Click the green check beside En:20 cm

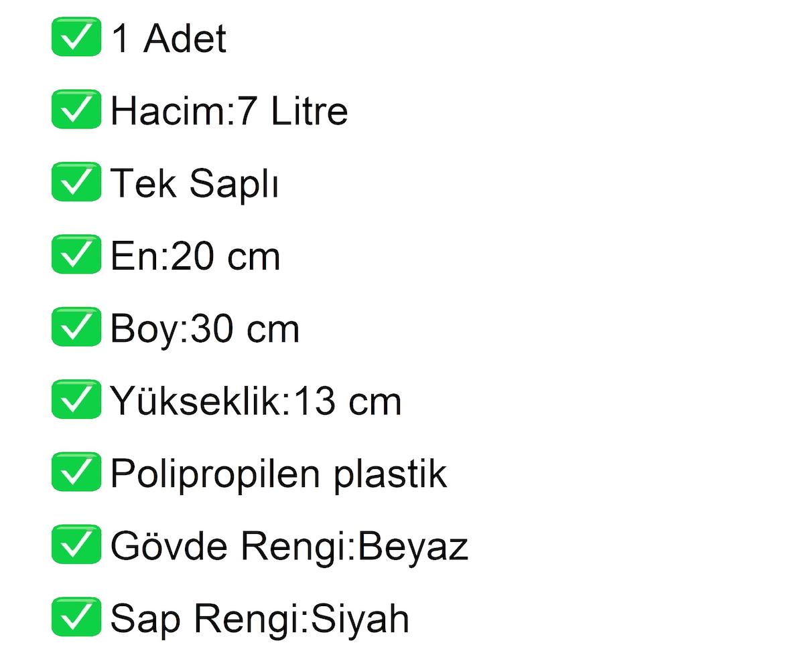(76, 255)
